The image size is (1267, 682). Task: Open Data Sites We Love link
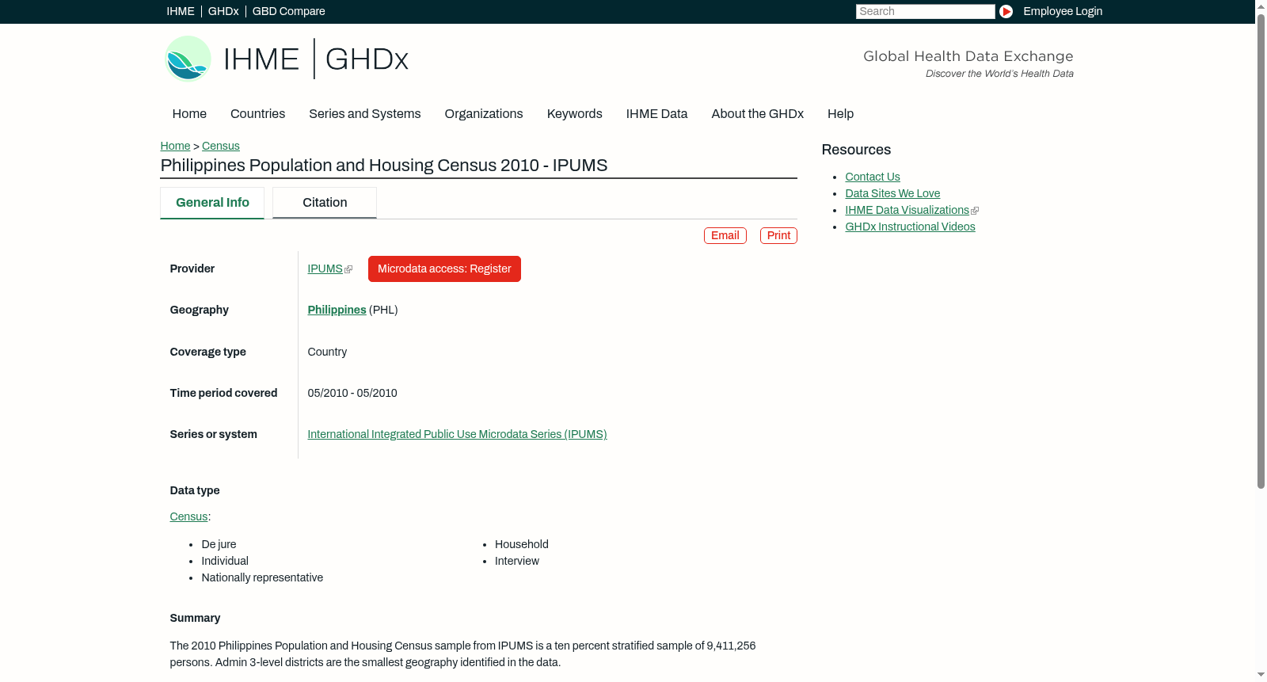892,194
